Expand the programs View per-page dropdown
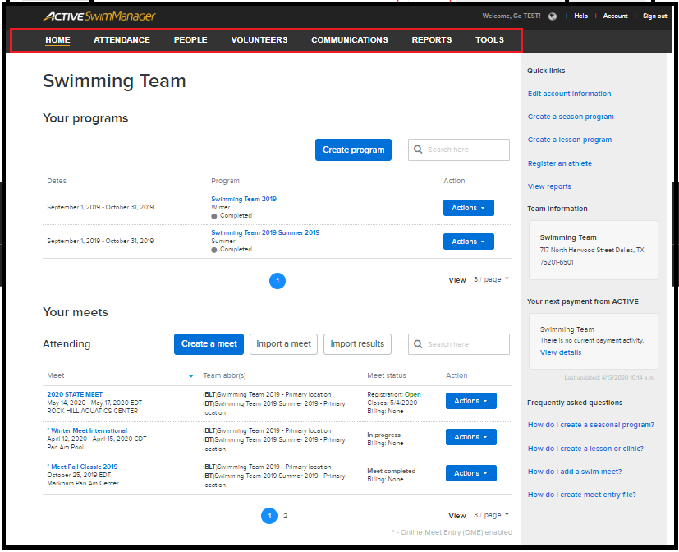 click(491, 279)
